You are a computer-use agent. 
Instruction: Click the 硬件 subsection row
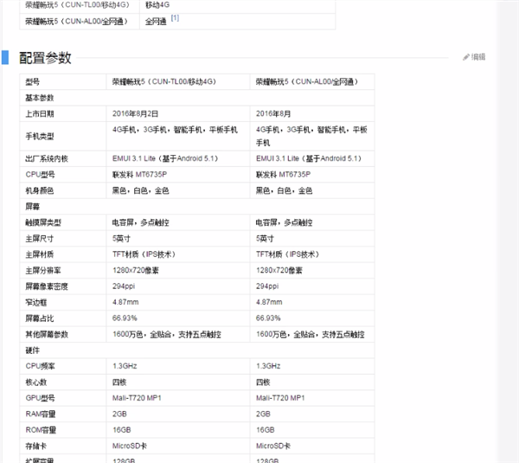[x=197, y=350]
